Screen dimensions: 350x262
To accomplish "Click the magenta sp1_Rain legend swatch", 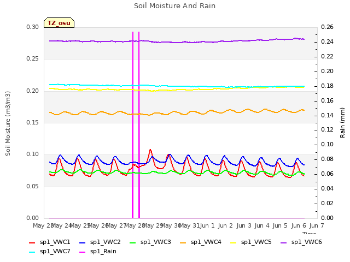I will point(83,252).
